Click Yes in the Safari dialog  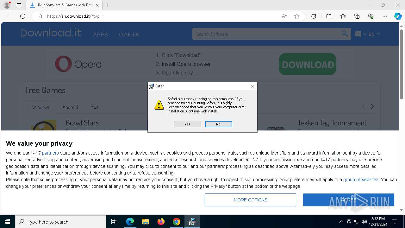coord(187,124)
